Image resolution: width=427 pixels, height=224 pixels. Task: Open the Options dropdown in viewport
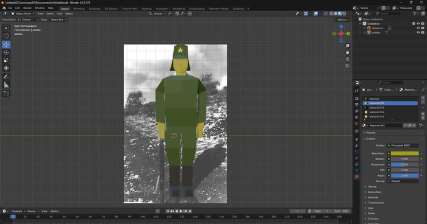[x=343, y=19]
